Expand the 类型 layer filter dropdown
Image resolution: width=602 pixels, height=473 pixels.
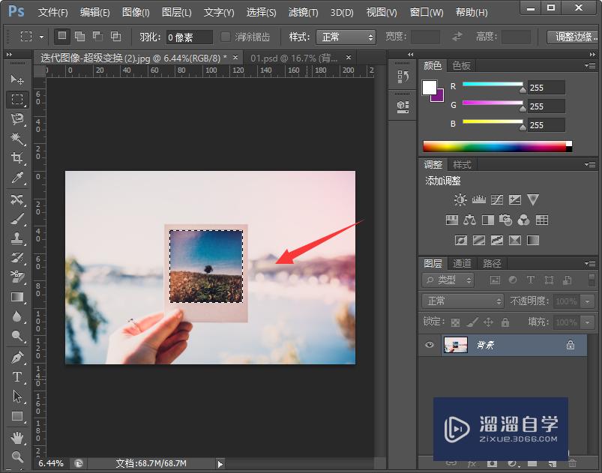click(449, 280)
